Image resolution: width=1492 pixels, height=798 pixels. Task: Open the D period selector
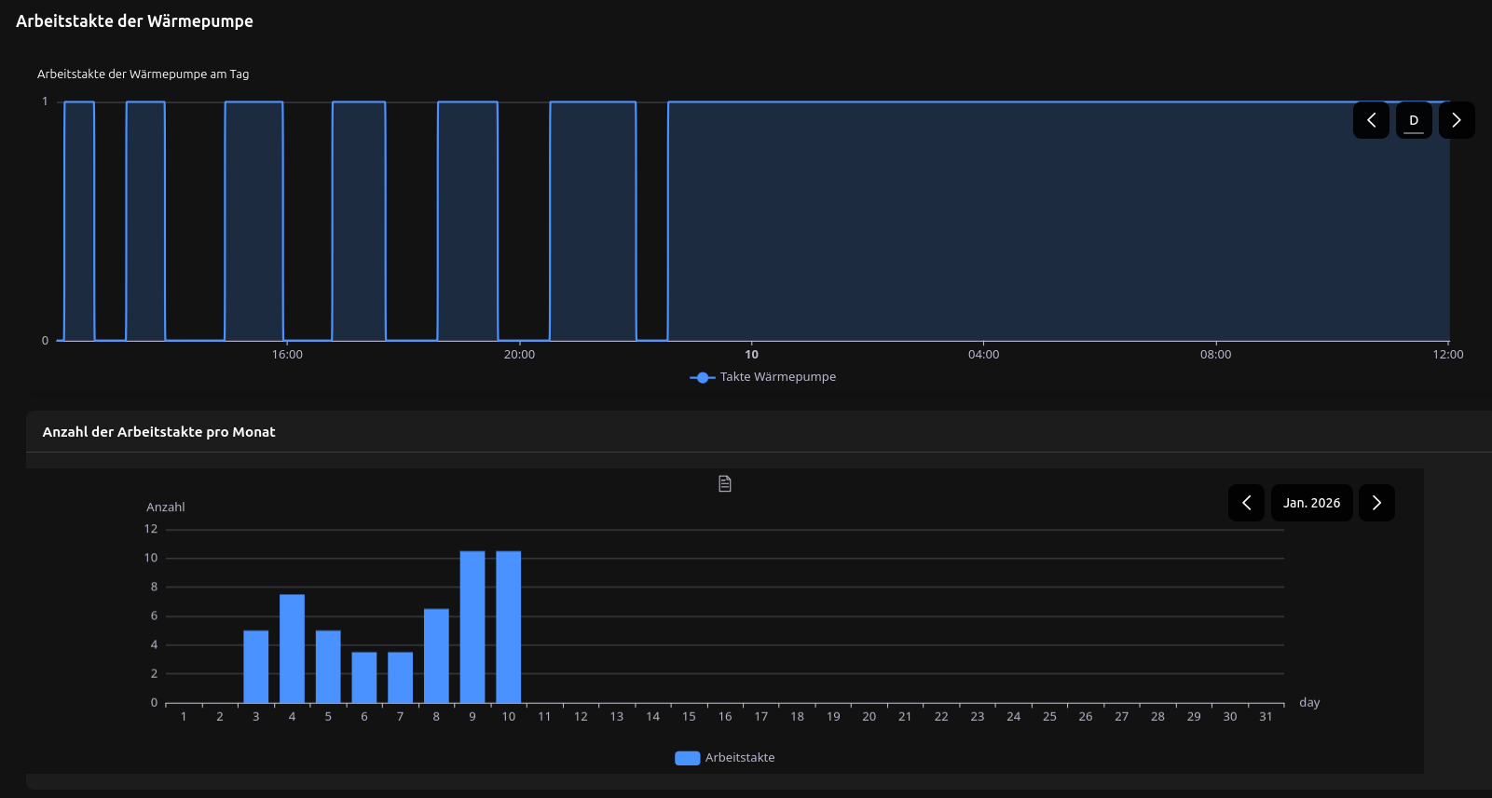pos(1414,120)
